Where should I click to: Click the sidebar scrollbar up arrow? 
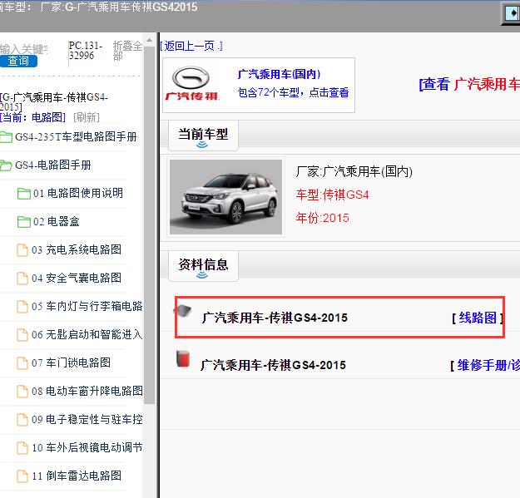[149, 40]
